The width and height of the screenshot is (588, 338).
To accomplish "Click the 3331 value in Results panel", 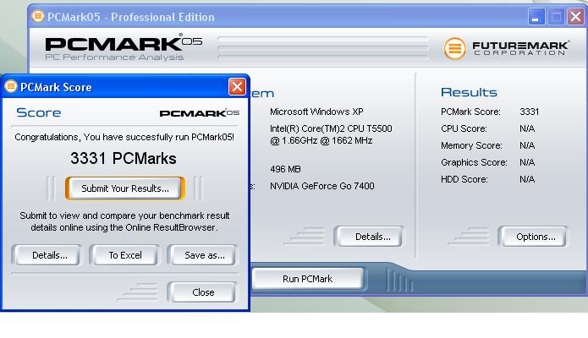I will point(529,112).
